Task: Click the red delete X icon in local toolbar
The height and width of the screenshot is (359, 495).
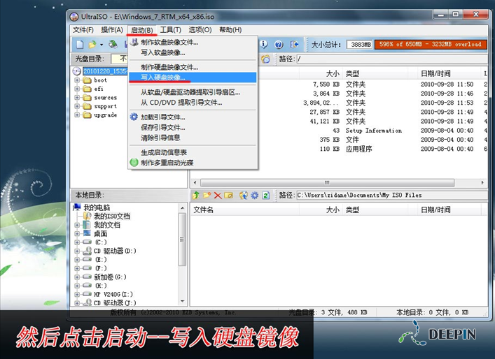Action: (x=218, y=196)
